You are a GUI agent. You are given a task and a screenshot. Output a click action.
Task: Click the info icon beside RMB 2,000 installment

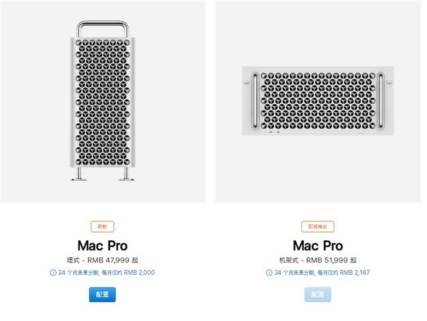coord(53,272)
